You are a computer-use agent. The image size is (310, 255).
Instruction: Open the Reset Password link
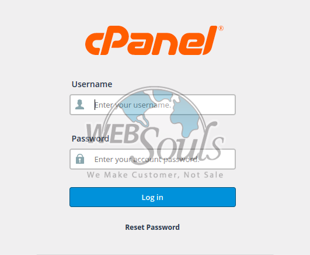point(152,228)
